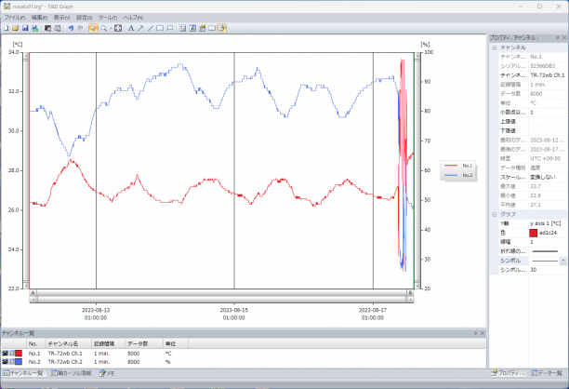The image size is (569, 389).
Task: Click the channel list panel toolbar icon
Action: pos(182,28)
